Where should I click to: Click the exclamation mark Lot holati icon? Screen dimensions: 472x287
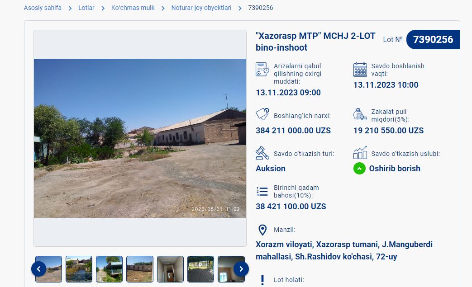pos(262,280)
